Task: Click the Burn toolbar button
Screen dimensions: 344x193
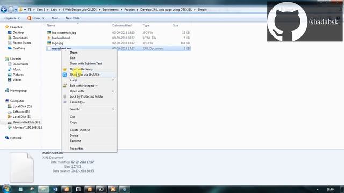Action: point(55,18)
